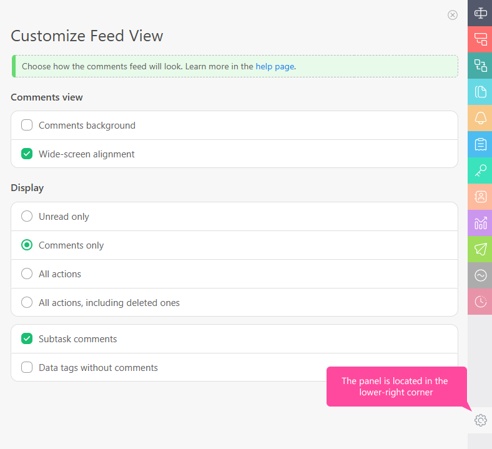The width and height of the screenshot is (492, 449).
Task: Click the purple bar chart icon
Action: coord(480,223)
